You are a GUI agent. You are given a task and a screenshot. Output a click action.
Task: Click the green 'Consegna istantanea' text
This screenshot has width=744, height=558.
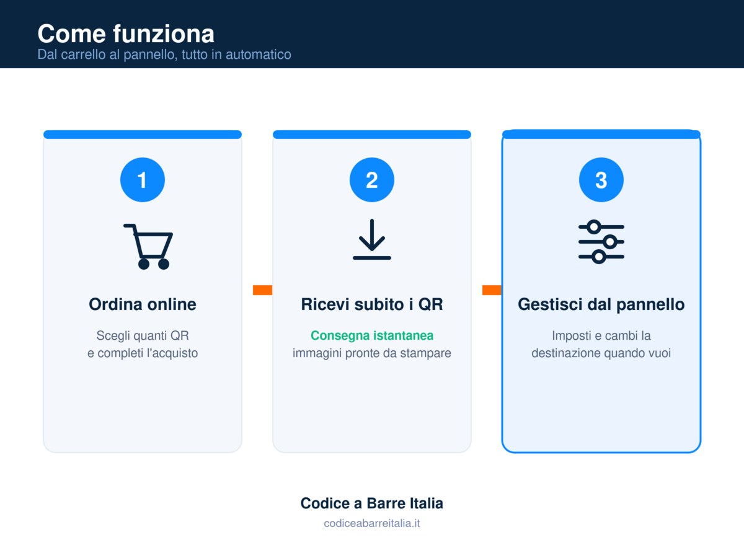372,335
